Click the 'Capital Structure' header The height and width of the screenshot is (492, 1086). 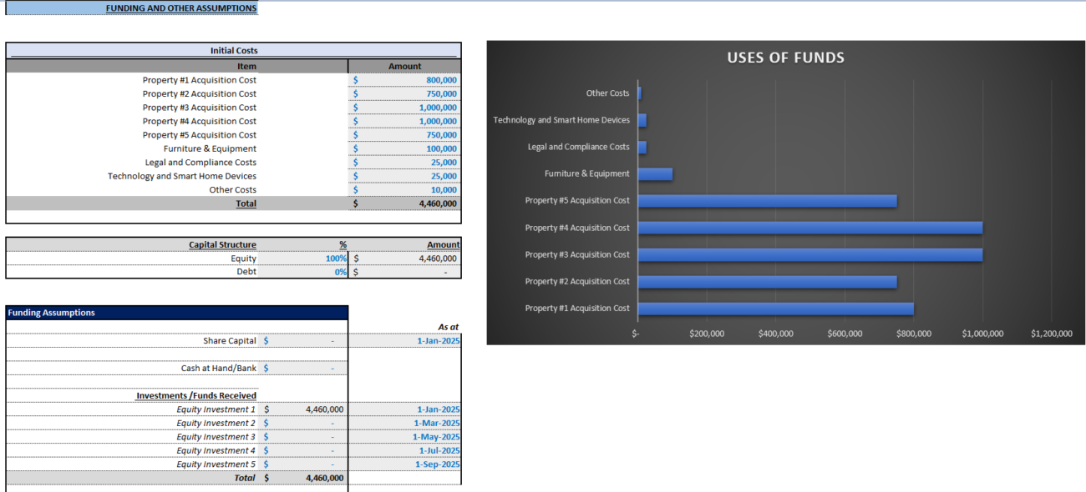223,244
